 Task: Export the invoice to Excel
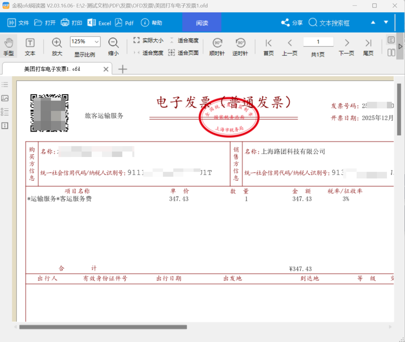pos(99,22)
